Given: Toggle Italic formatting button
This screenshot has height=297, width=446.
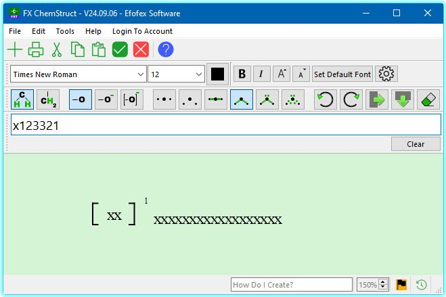Looking at the screenshot, I should (x=261, y=74).
